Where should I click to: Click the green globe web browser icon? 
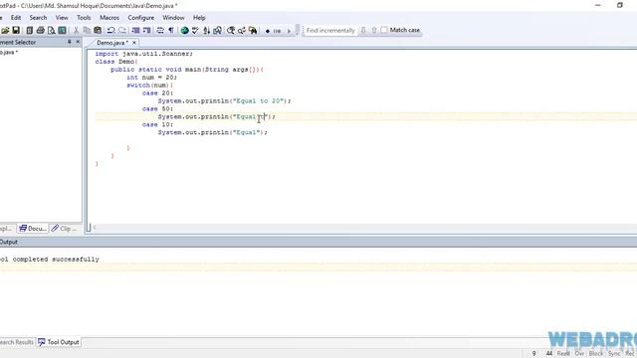(x=184, y=31)
